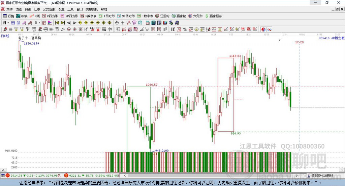Open the 工具 menu

[70, 9]
